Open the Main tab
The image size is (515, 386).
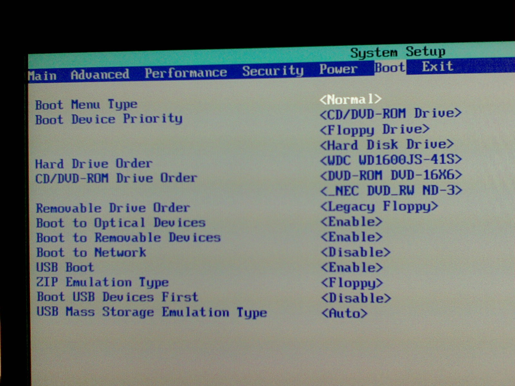tap(42, 76)
